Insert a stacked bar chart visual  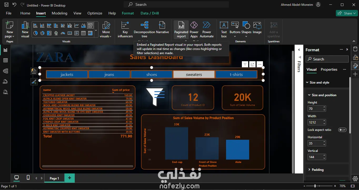(x=35, y=25)
